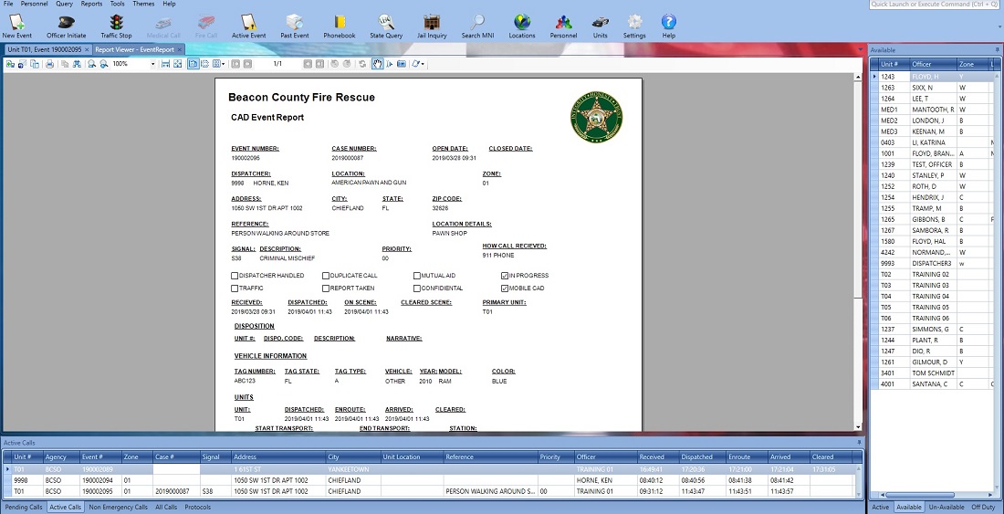1004x514 pixels.
Task: Print the report using the printer icon
Action: click(x=50, y=64)
